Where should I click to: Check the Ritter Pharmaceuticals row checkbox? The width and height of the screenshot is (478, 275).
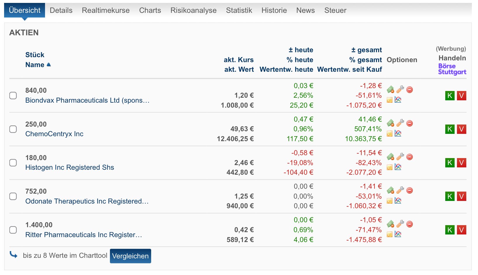(x=13, y=230)
